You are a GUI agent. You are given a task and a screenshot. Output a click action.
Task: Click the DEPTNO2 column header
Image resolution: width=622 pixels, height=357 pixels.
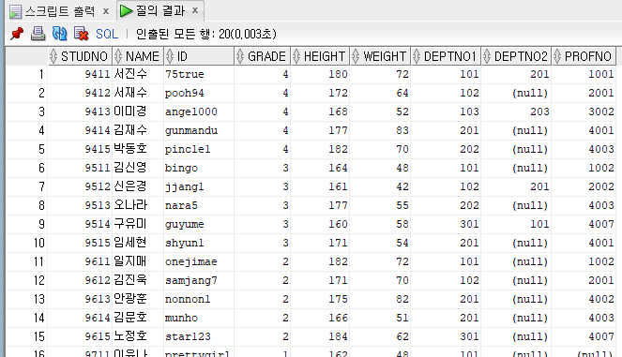tap(516, 56)
